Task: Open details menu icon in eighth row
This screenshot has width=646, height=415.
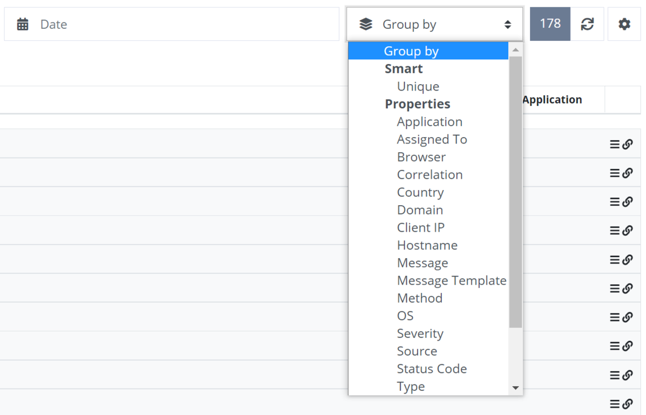Action: 614,346
